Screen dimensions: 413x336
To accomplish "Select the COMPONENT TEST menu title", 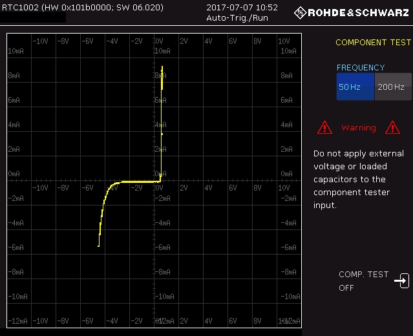I will (x=373, y=43).
